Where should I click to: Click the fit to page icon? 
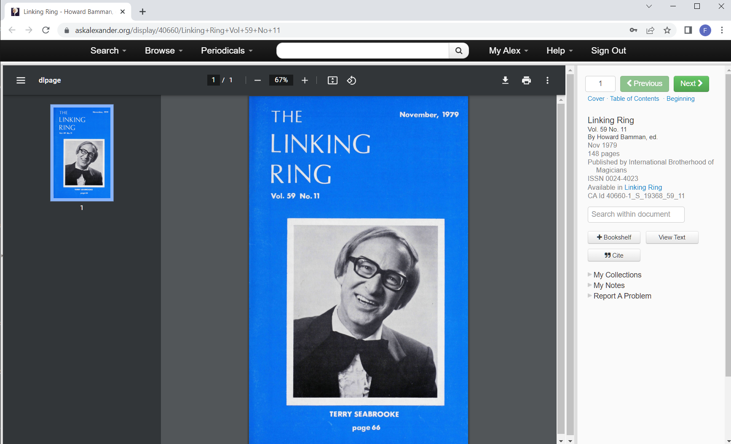(x=332, y=80)
